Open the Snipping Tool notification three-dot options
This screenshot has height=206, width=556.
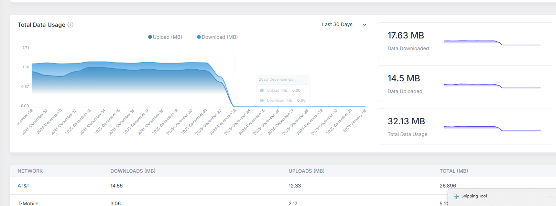[x=549, y=196]
